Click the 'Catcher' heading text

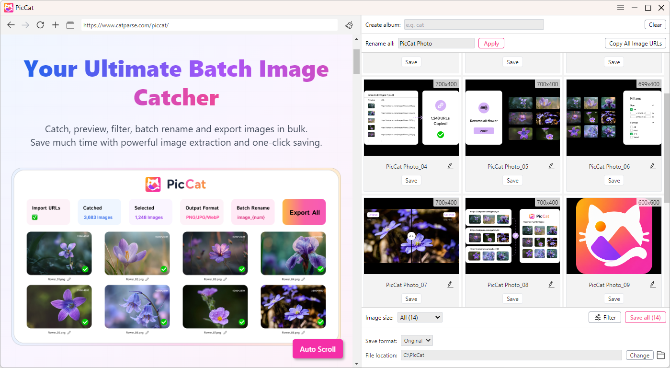pos(176,98)
